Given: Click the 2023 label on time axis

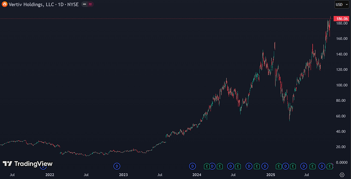Looking at the screenshot, I should tap(124, 174).
